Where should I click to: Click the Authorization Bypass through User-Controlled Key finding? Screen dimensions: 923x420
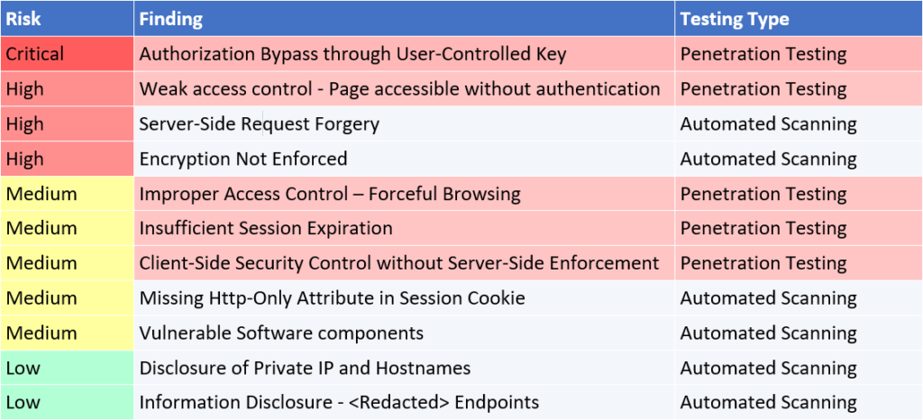coord(352,54)
